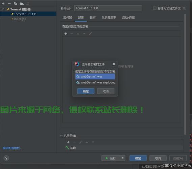The width and height of the screenshot is (192, 169).
Task: Add before-launch task with plus icon
Action: 68,142
